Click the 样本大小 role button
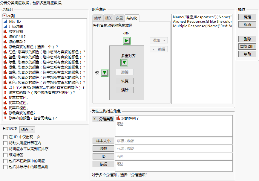 [103, 141]
